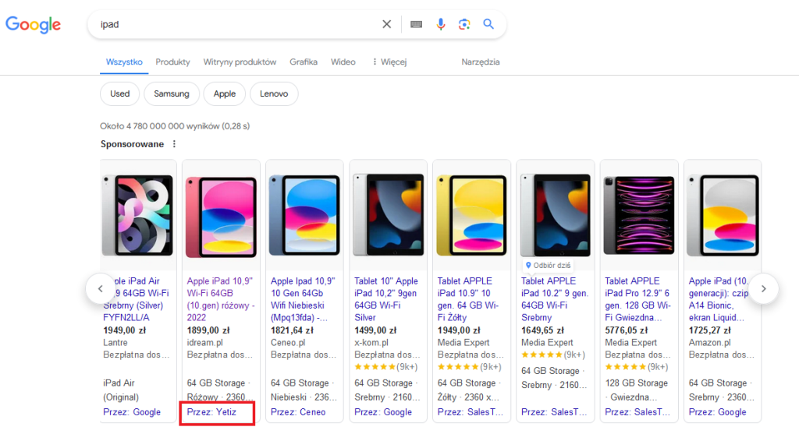Click the Sponsorowane label

pos(132,144)
